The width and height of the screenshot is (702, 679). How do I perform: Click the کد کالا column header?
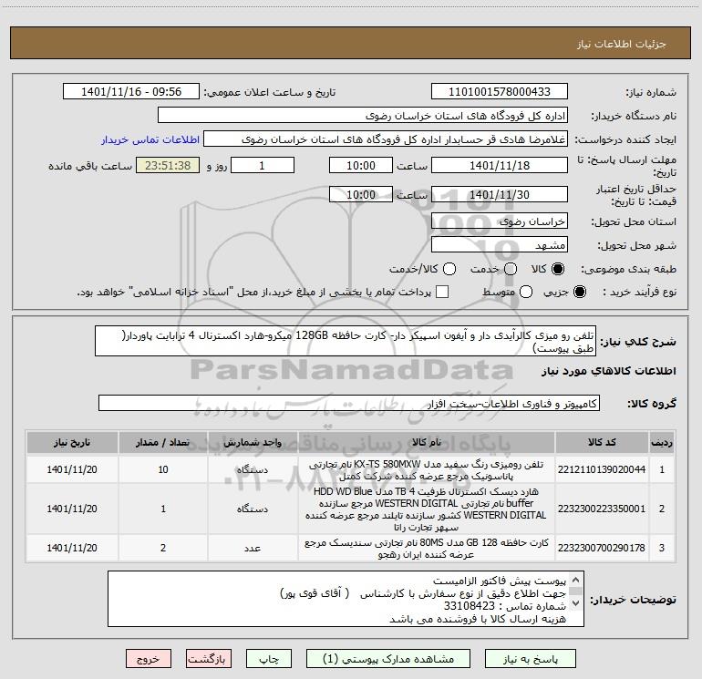(x=602, y=442)
